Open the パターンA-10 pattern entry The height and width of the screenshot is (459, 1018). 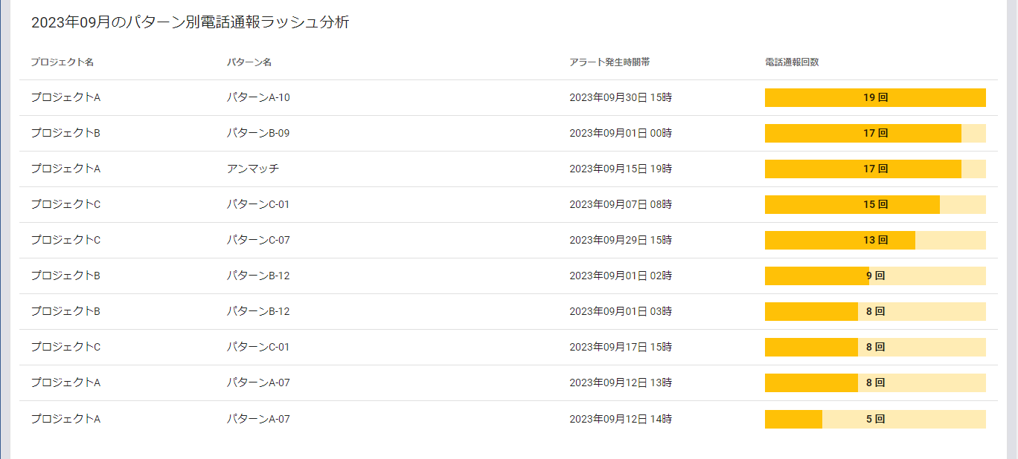pyautogui.click(x=258, y=98)
